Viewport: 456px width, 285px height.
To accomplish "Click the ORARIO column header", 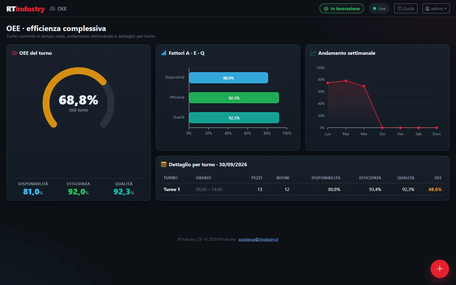I will pos(204,178).
